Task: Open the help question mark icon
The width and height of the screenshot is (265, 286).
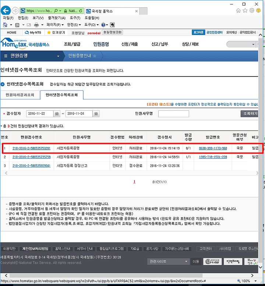Action: [103, 25]
